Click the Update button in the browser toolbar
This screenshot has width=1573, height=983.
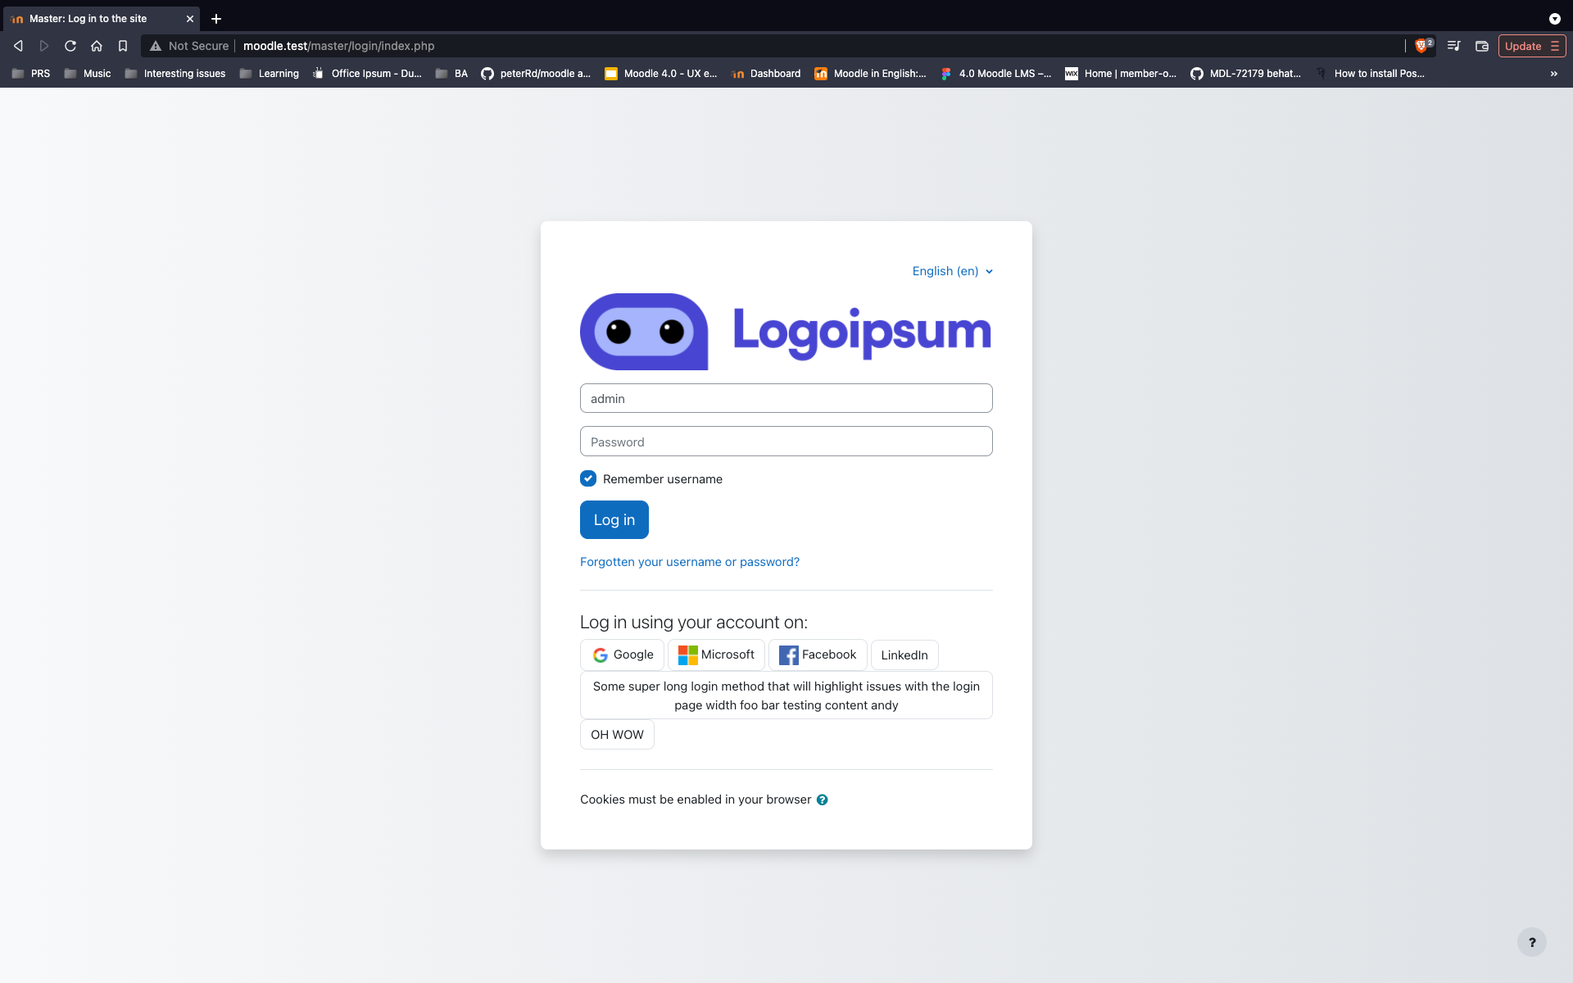[1532, 46]
